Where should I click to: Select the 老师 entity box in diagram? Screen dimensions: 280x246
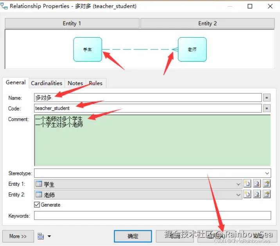pos(192,49)
